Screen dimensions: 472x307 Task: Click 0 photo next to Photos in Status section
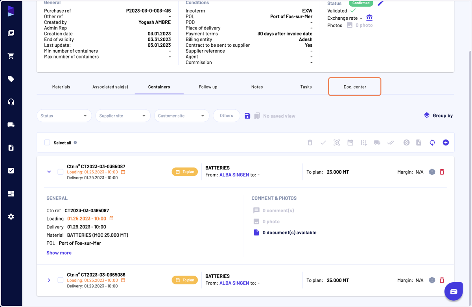[x=360, y=25]
